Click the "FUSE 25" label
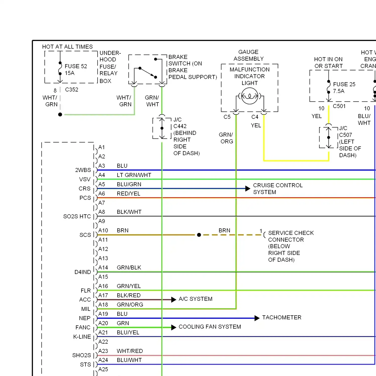Image resolution: width=376 pixels, height=376 pixels. (x=344, y=84)
